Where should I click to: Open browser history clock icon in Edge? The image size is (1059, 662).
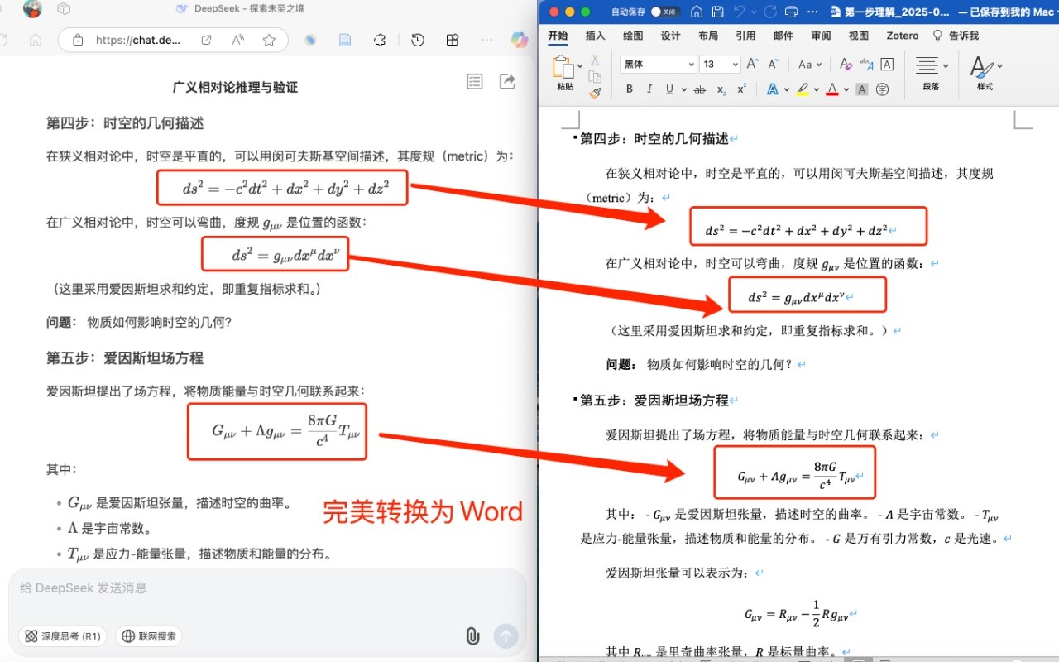pyautogui.click(x=418, y=40)
